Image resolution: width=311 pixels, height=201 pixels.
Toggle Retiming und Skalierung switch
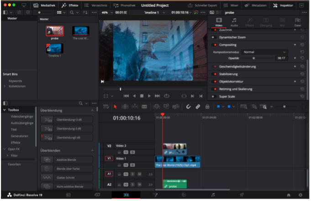(x=214, y=89)
